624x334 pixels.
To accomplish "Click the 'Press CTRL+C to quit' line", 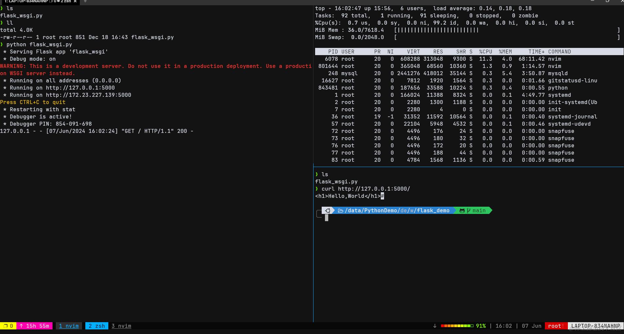I will (x=33, y=102).
